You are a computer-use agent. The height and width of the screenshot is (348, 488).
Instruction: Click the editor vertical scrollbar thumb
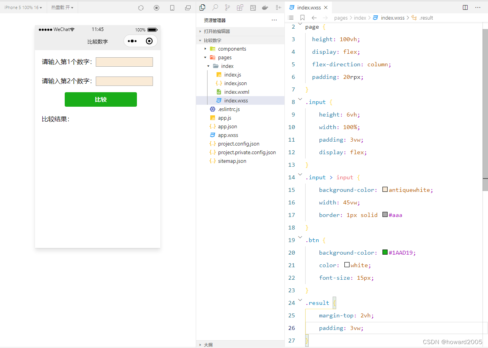485,110
